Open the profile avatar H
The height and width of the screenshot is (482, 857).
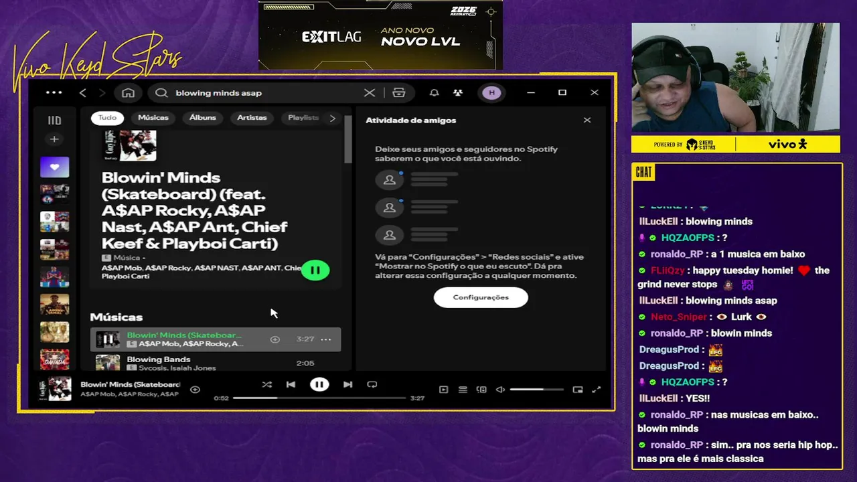[x=492, y=92]
